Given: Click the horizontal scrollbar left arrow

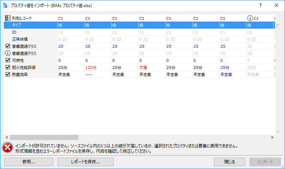Looking at the screenshot, I should coord(7,138).
